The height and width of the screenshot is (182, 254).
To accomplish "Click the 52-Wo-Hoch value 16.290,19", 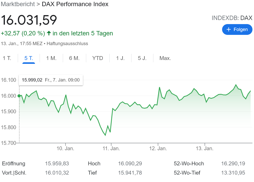I will [233, 163].
